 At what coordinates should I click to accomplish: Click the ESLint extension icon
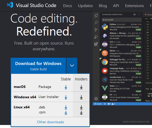tap(105, 53)
